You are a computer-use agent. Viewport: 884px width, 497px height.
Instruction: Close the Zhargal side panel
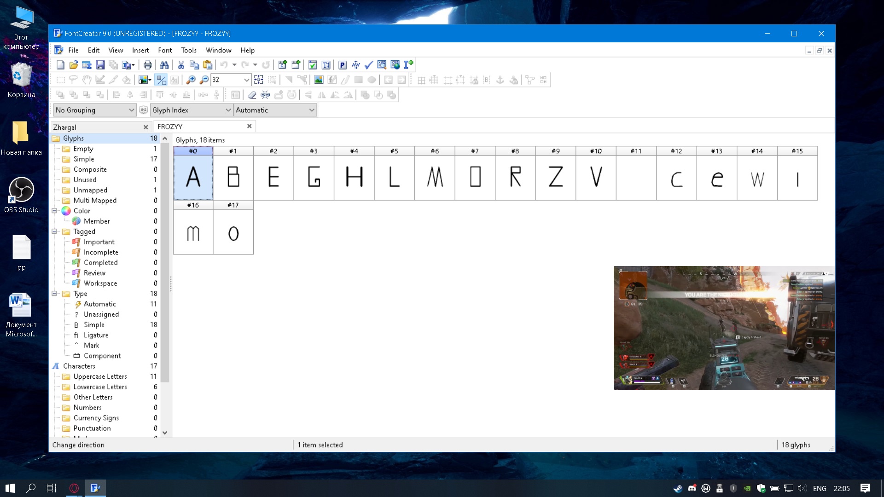[145, 127]
